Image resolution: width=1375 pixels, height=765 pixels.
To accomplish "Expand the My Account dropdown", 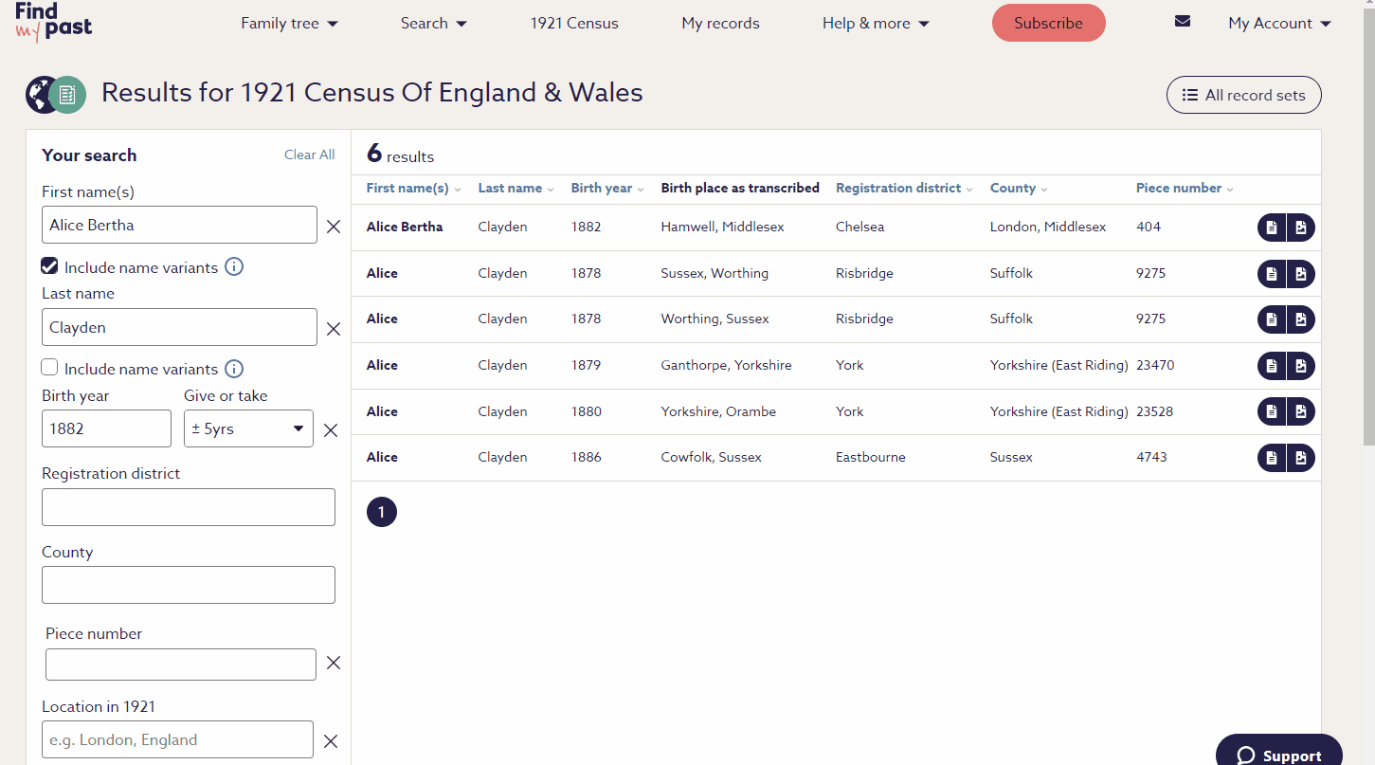I will [1279, 24].
